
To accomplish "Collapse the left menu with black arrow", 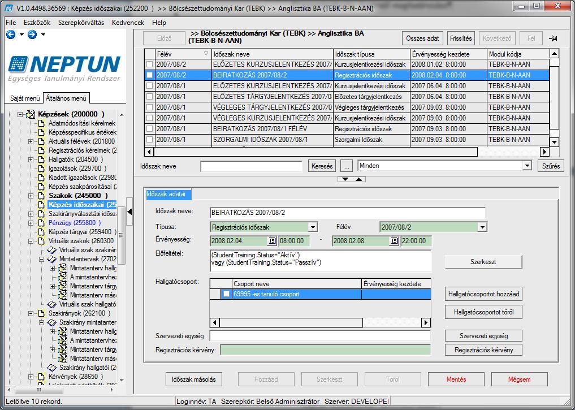I will (x=129, y=212).
